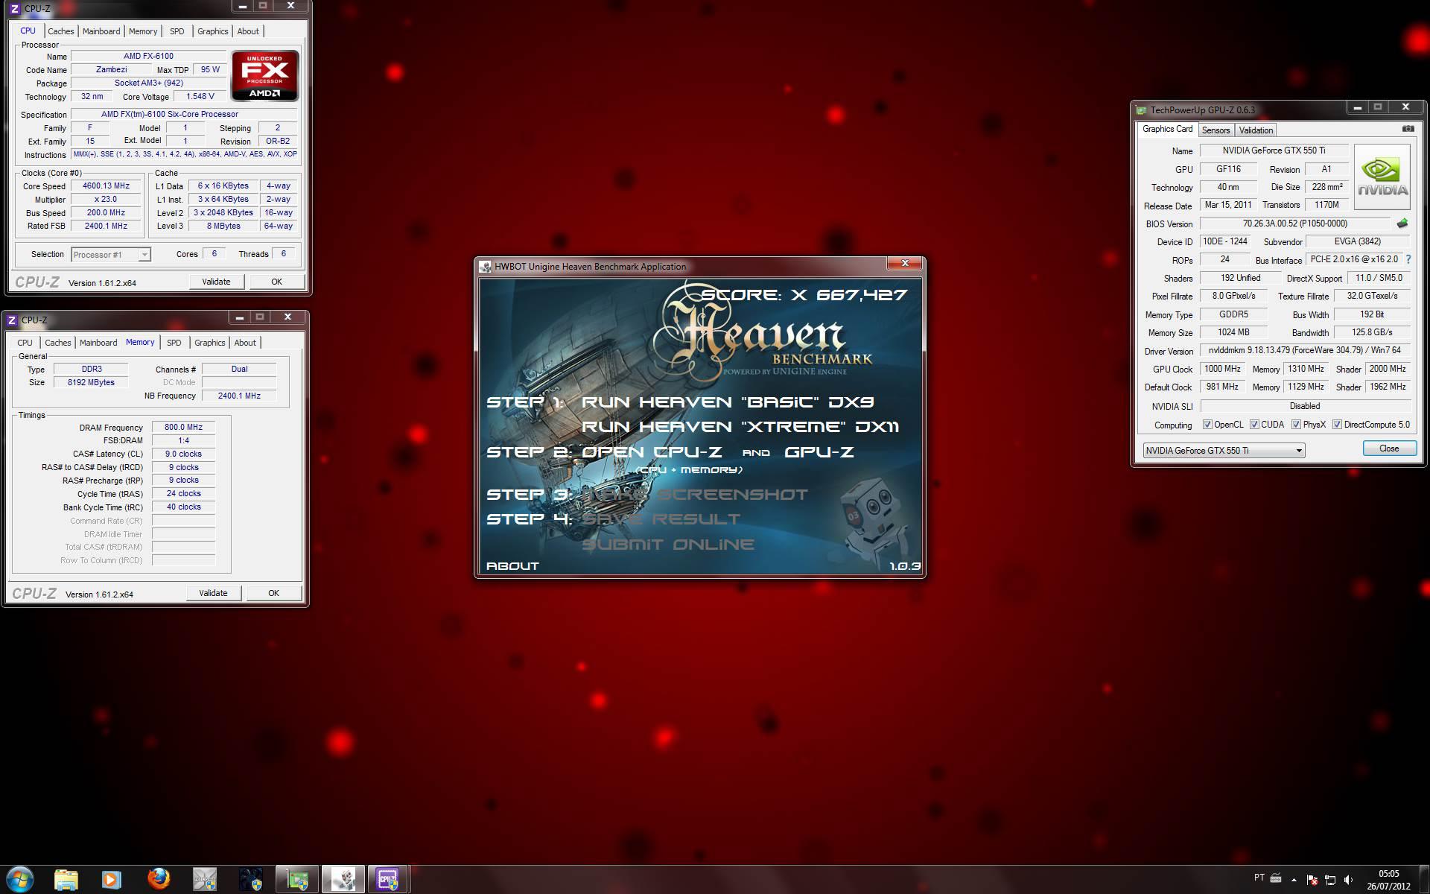Click ABOUT in the Heaven benchmark window
The height and width of the screenshot is (894, 1430).
coord(512,566)
